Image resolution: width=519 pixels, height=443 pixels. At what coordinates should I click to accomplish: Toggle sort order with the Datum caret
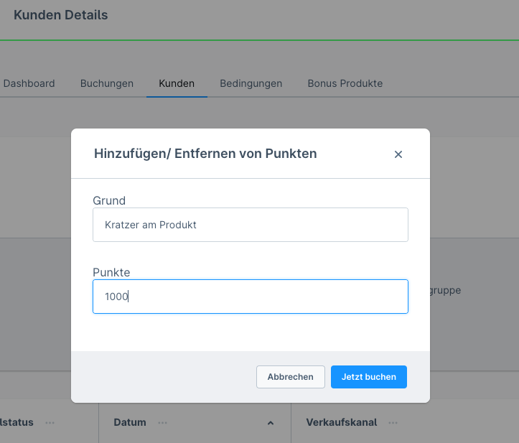[x=271, y=424]
